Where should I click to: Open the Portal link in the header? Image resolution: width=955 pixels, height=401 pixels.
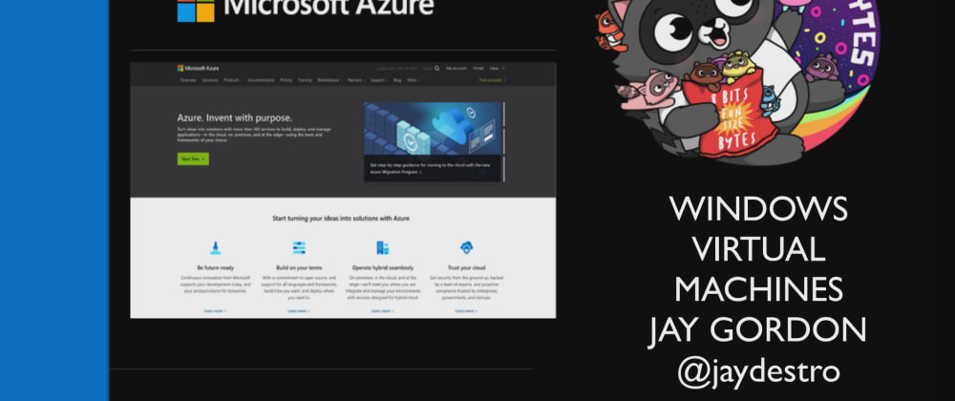pos(478,68)
